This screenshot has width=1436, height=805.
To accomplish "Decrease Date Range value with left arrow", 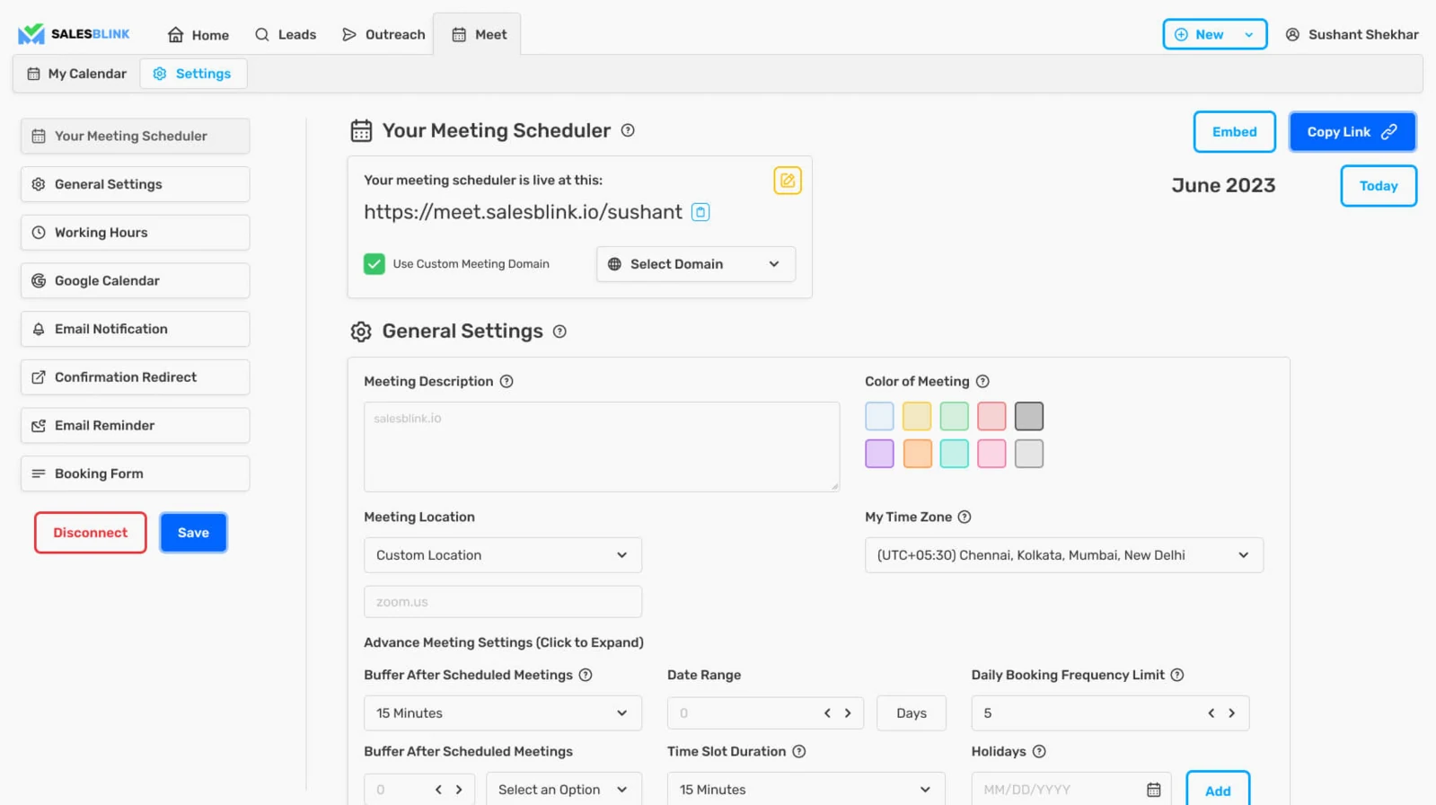I will coord(827,713).
